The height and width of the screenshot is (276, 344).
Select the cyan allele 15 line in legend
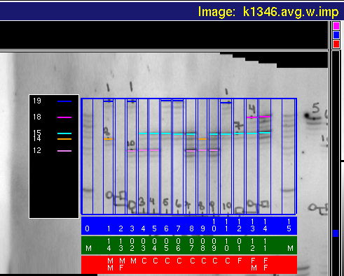click(x=64, y=133)
